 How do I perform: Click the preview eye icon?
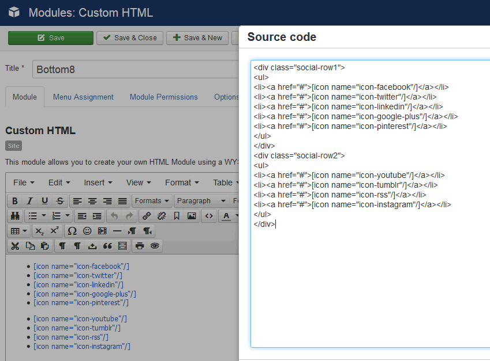(x=154, y=246)
